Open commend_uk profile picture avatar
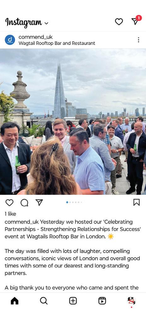The height and width of the screenshot is (325, 146). pos(10,40)
